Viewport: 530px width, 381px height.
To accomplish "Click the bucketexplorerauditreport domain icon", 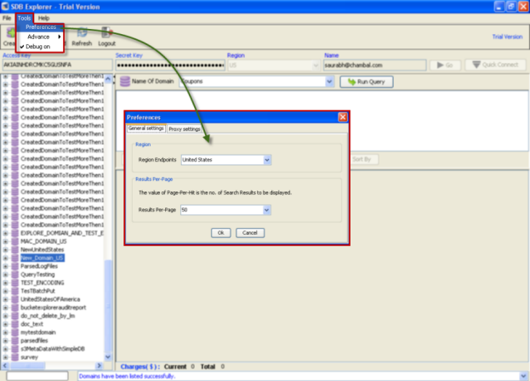I will (x=14, y=307).
